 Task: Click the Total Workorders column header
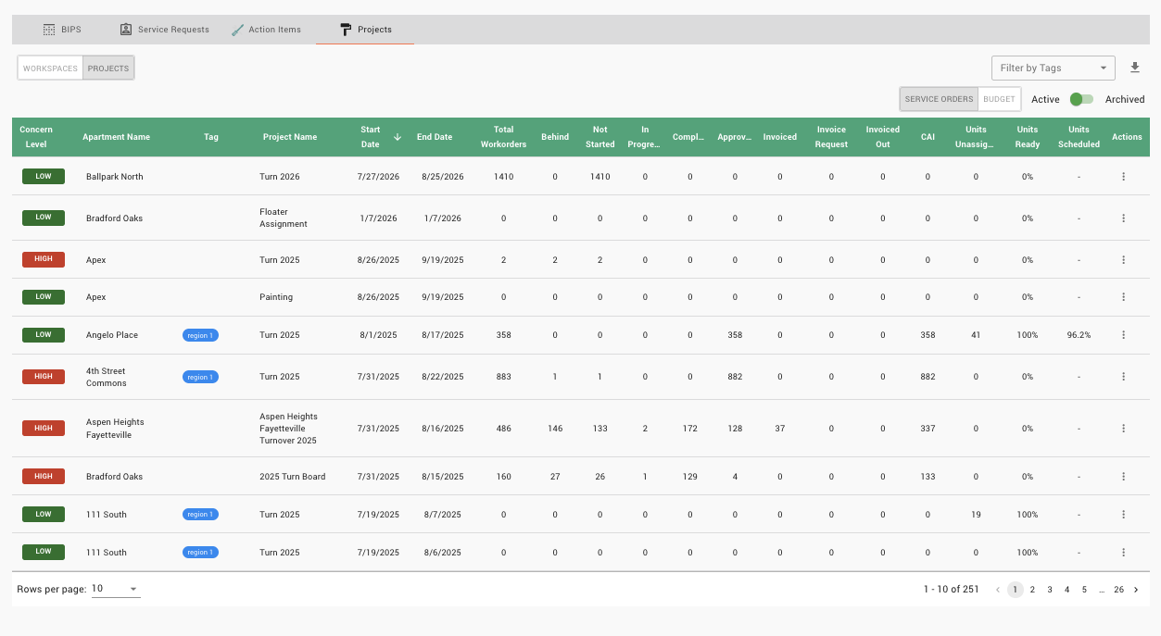coord(503,137)
